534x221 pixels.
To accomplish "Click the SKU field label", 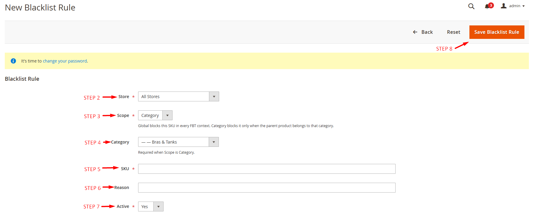I will (x=125, y=169).
